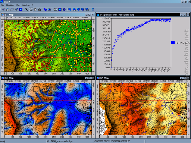Screen dimensions: 191x143
Task: Activate the zoom box tool
Action: tap(31, 9)
